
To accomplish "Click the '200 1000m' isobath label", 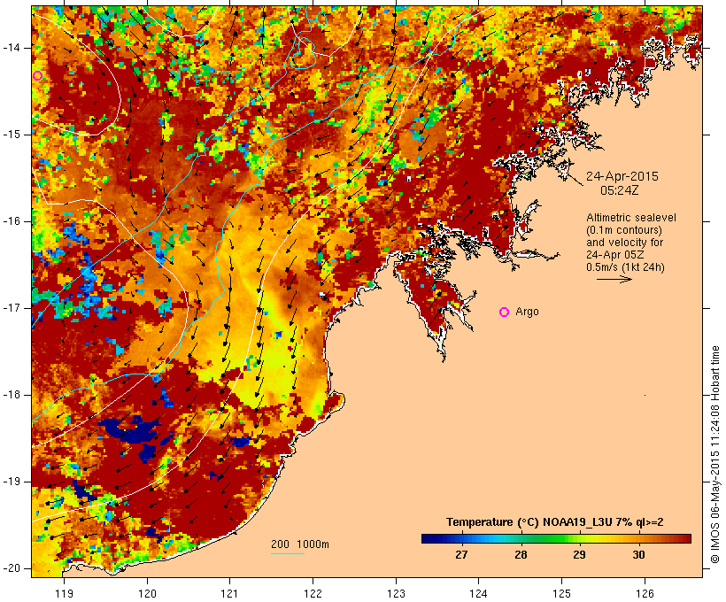I will tap(300, 544).
